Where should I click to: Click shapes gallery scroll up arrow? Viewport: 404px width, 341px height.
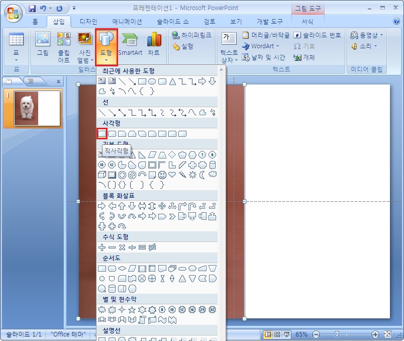[x=221, y=69]
